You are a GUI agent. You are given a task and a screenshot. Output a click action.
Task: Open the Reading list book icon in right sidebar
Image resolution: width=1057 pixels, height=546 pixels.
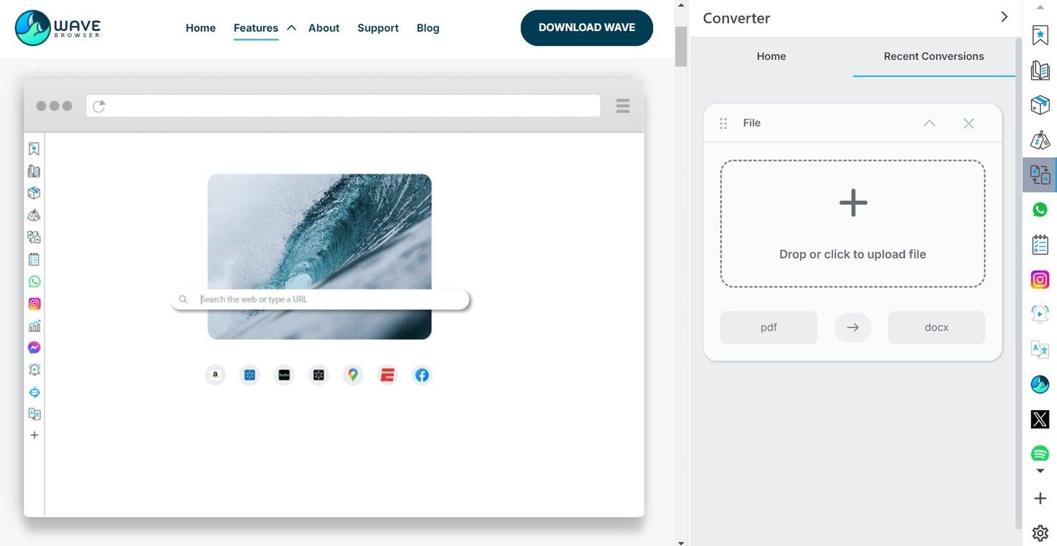pos(1040,70)
